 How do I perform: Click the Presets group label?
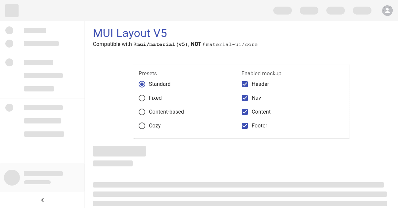148,73
